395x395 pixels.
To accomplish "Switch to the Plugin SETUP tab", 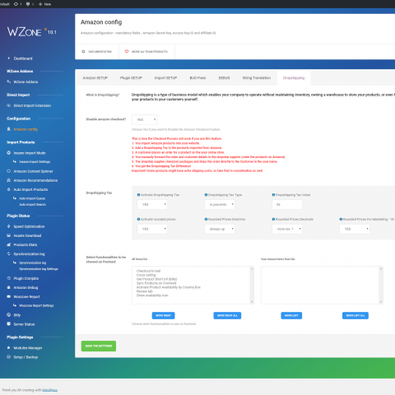I will [131, 78].
